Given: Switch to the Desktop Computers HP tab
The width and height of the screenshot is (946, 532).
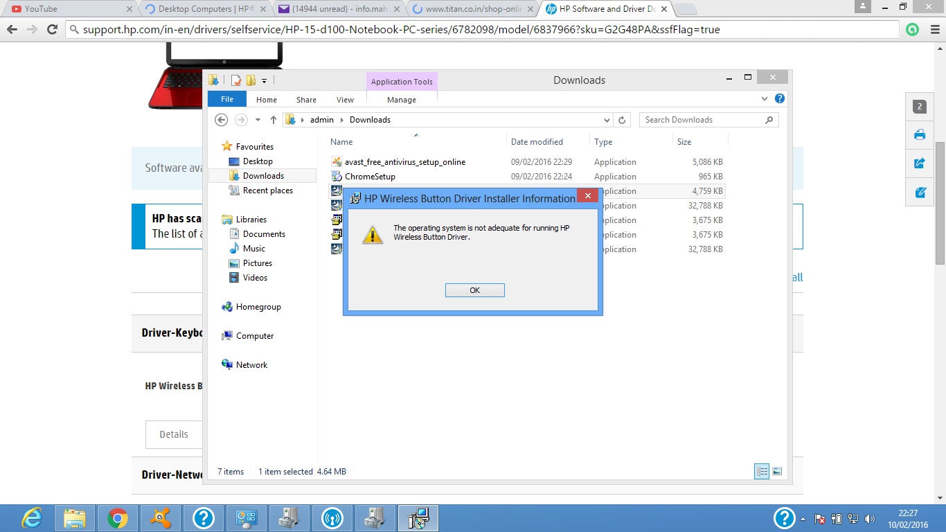Looking at the screenshot, I should (204, 9).
